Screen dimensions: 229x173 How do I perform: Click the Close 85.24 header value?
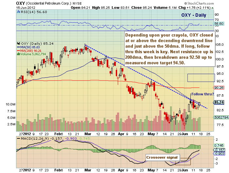click(142, 8)
